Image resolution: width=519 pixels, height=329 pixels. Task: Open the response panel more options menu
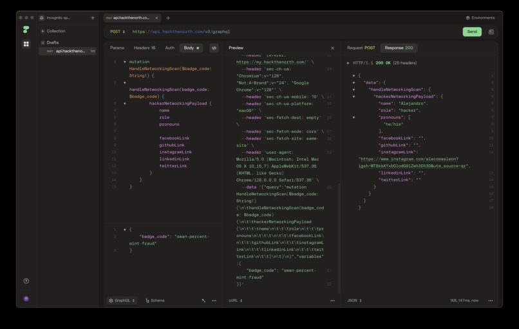click(491, 301)
